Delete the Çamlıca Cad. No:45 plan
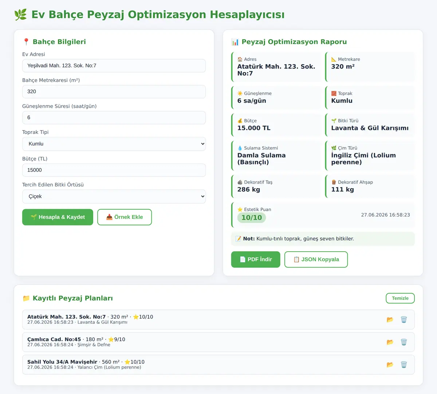Screen dimensions: 437x394 coord(404,342)
